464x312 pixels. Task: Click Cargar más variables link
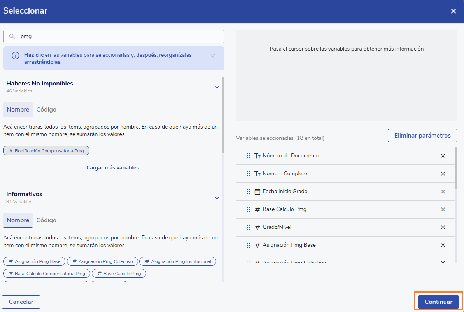click(112, 168)
